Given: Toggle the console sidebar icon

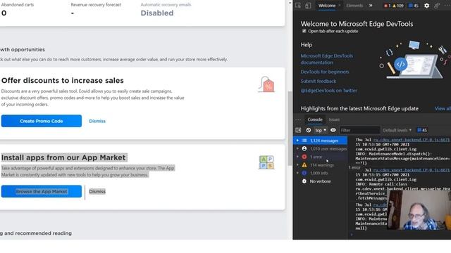Looking at the screenshot, I should pyautogui.click(x=298, y=130).
